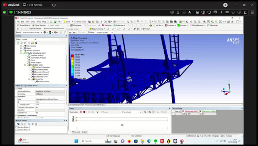258x146 pixels.
Task: Open Preferences in annotation toolbar
Action: pyautogui.click(x=119, y=25)
